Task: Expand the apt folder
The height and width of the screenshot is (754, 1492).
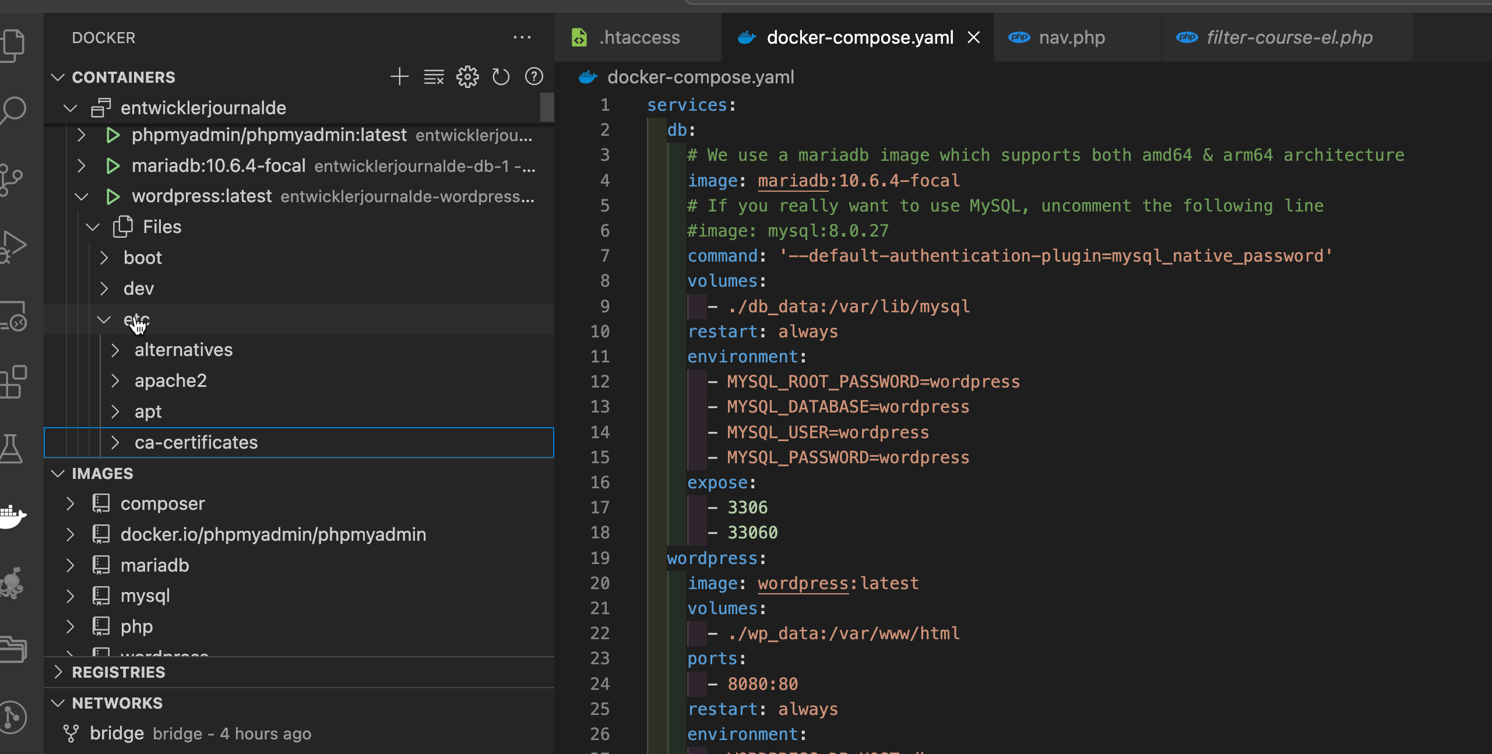Action: click(115, 412)
